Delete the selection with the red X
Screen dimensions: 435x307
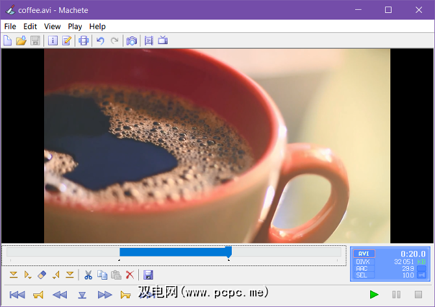pyautogui.click(x=130, y=275)
